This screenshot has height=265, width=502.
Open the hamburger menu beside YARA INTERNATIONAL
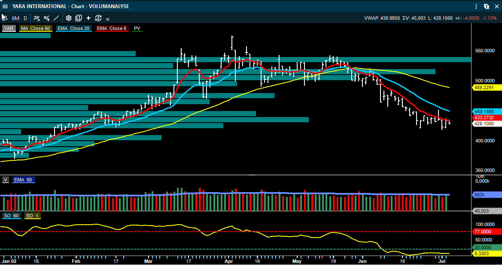tap(5, 6)
